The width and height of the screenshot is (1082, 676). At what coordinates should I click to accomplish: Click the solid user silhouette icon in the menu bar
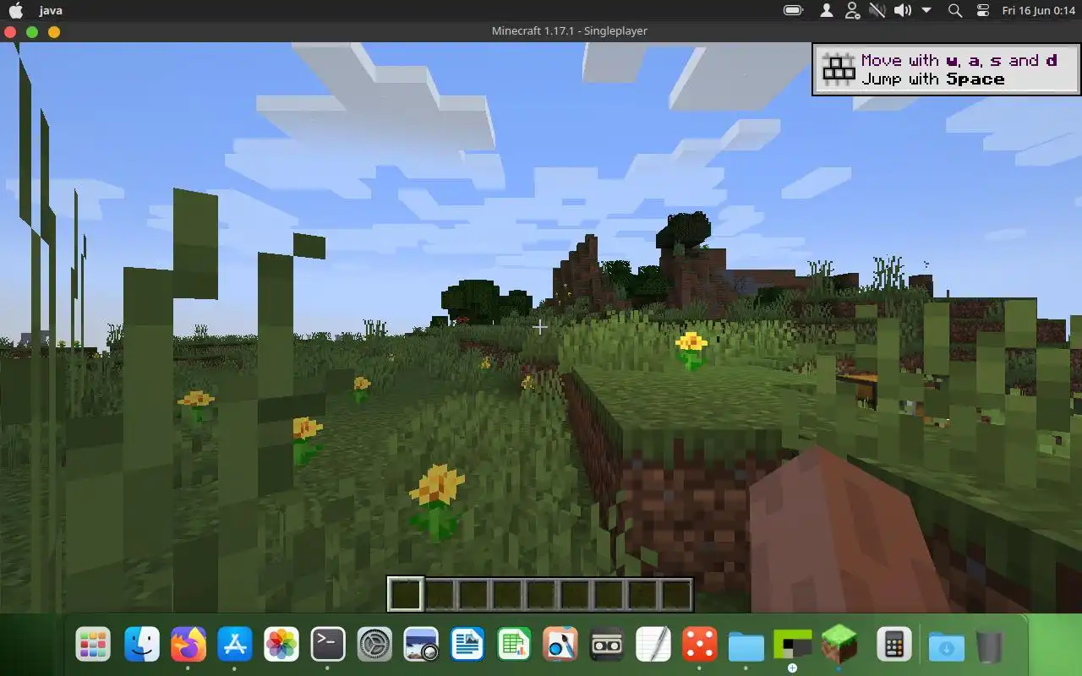[828, 10]
